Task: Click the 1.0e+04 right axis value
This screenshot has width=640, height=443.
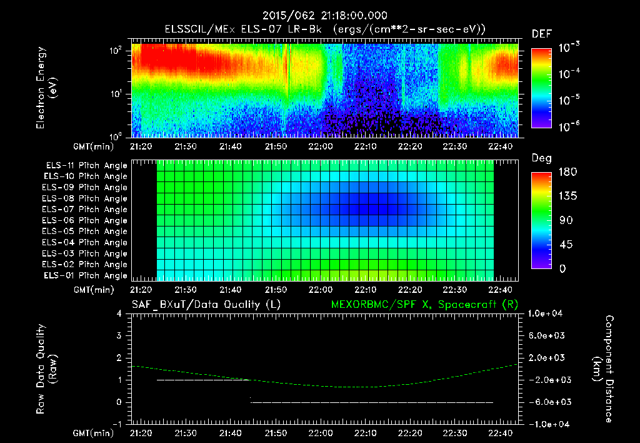Action: tap(545, 313)
